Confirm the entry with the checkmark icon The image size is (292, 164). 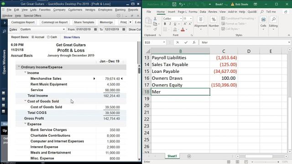tap(186, 42)
